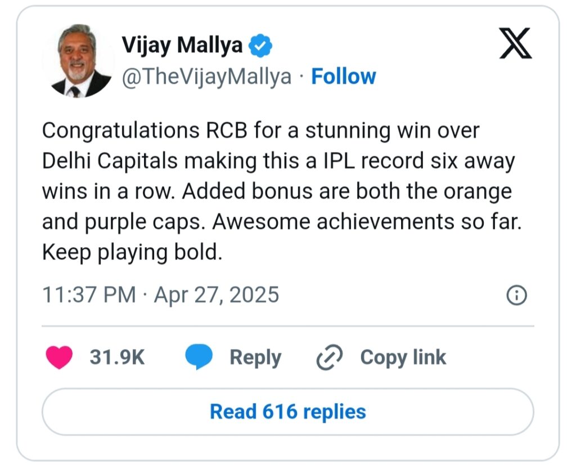Open the tweet info circle icon

tap(516, 295)
